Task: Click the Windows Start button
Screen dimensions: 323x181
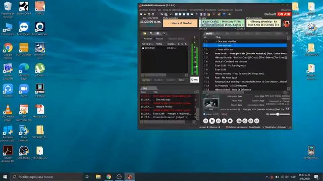Action: tap(5, 176)
